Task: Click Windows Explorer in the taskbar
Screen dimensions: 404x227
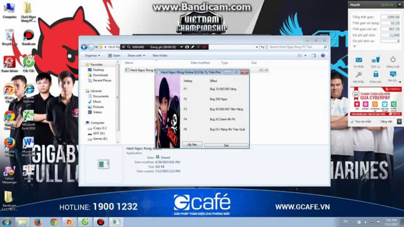Action: [x=22, y=222]
